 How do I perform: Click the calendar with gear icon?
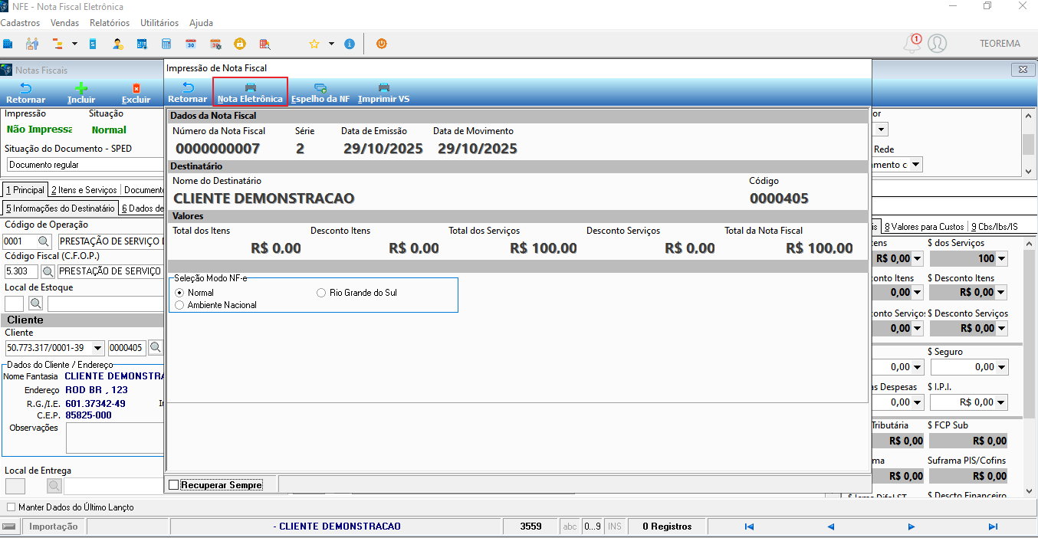215,44
